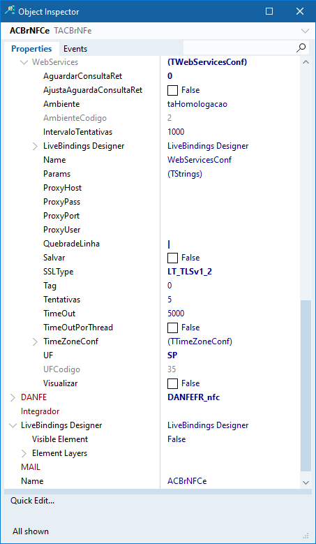Viewport: 316px width, 544px height.
Task: Select the component Name value ACBrNFCe
Action: click(x=187, y=481)
